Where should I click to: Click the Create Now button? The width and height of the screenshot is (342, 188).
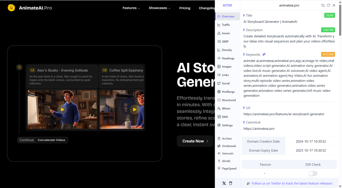pos(195,141)
